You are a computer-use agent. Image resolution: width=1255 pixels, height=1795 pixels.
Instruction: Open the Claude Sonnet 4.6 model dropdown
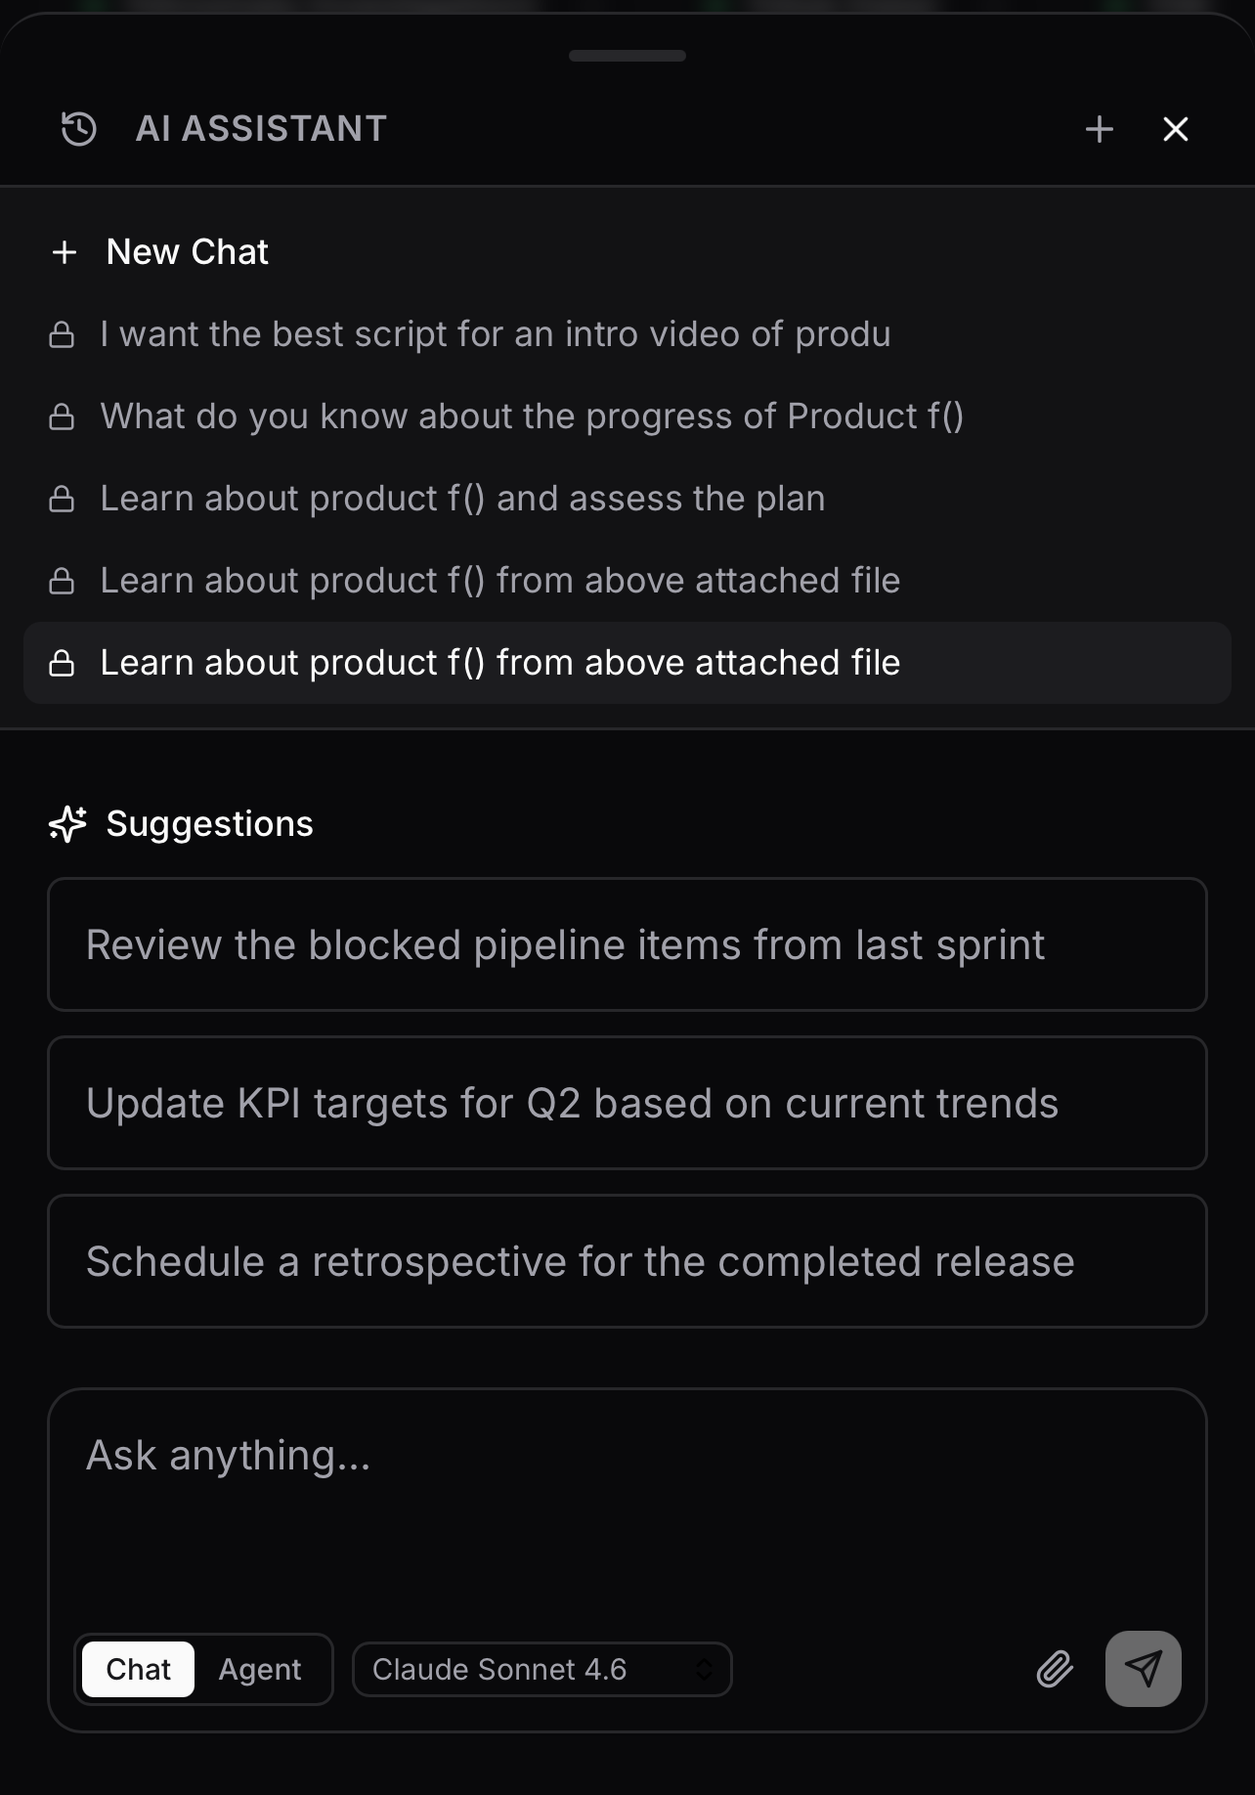point(541,1669)
